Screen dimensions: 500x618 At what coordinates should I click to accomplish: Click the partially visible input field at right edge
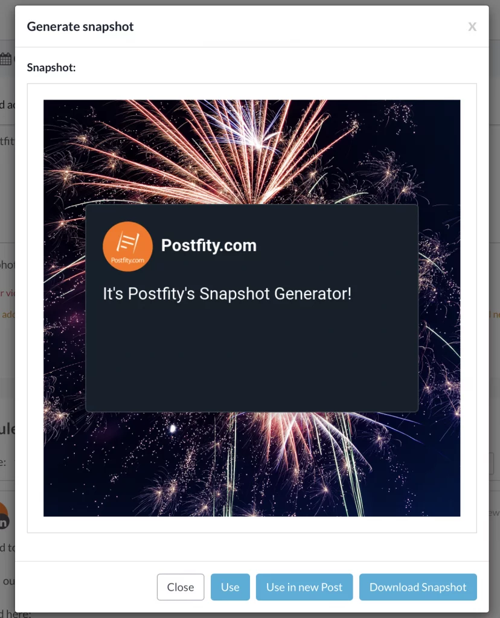[492, 463]
